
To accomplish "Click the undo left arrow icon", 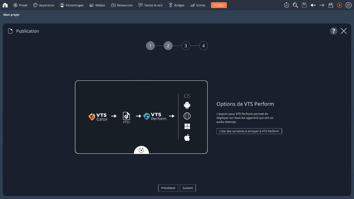I will (x=313, y=5).
